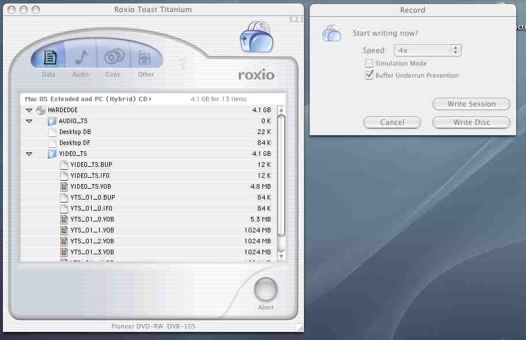Click the 4.8 MB size value
The width and height of the screenshot is (526, 340).
261,187
